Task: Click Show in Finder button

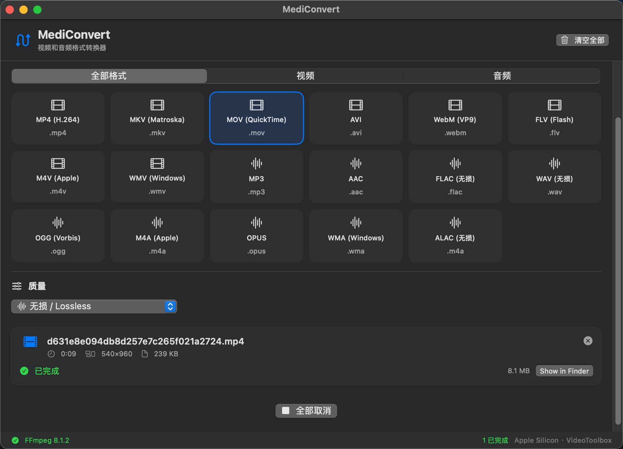Action: click(565, 371)
